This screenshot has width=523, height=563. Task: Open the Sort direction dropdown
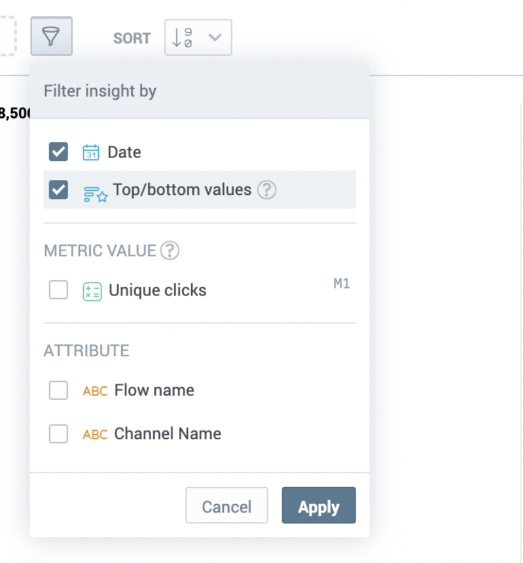click(x=198, y=37)
